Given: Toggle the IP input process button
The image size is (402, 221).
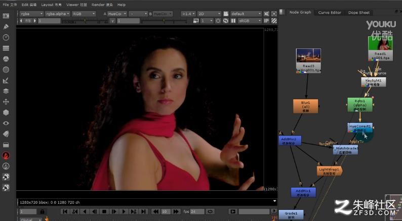Looking at the screenshot, I should [267, 21].
